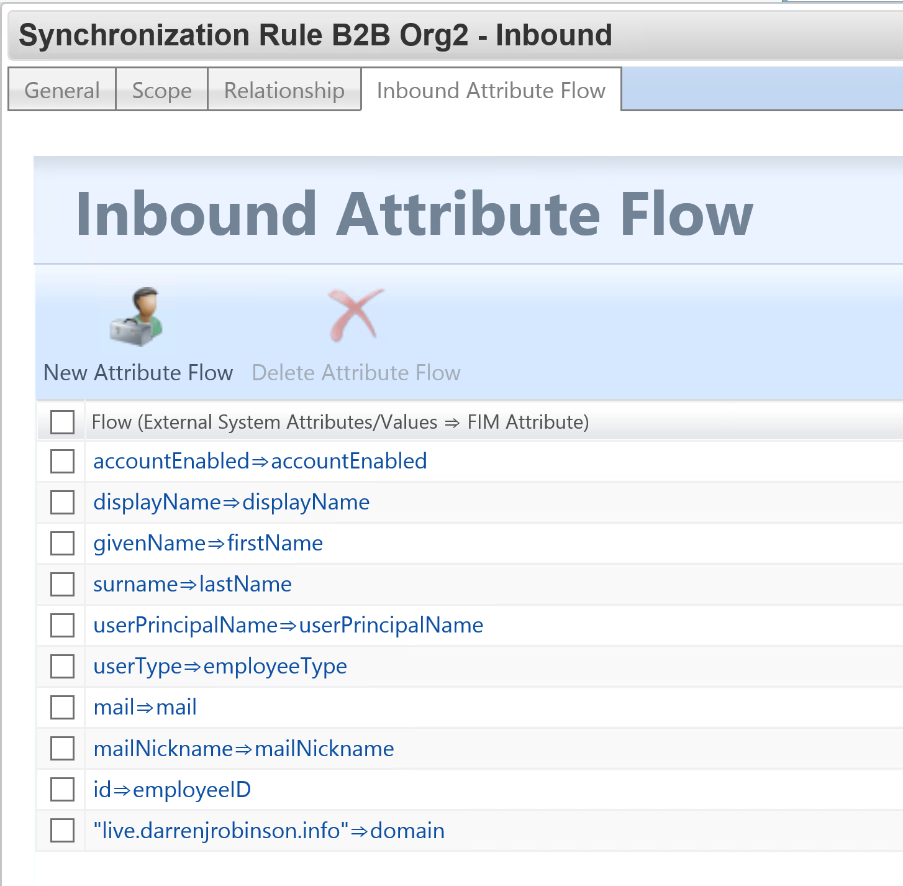The image size is (903, 886).
Task: Click the New Attribute Flow text label
Action: pos(138,373)
